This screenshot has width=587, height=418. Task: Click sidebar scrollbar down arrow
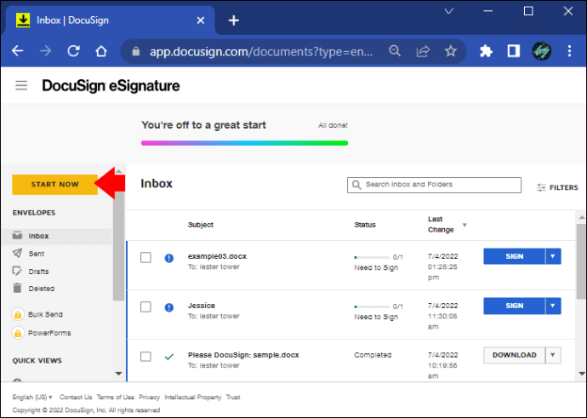pos(118,374)
